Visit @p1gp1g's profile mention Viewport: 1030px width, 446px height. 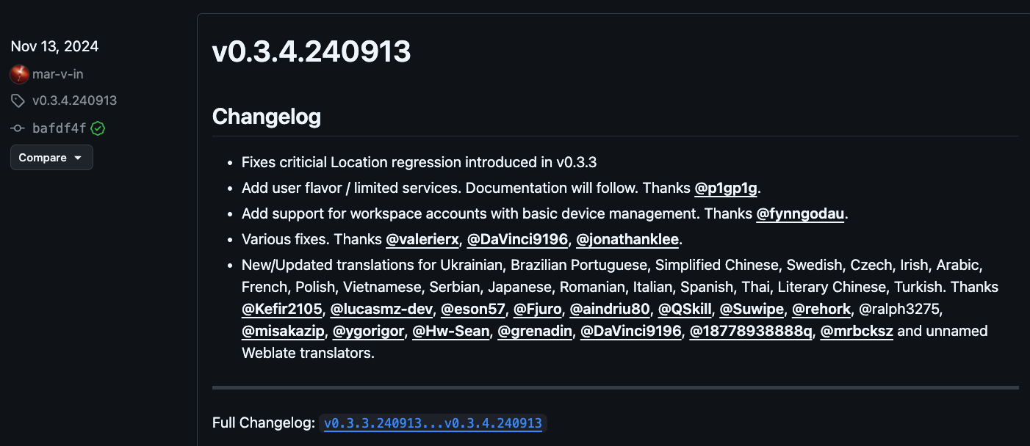(x=726, y=189)
